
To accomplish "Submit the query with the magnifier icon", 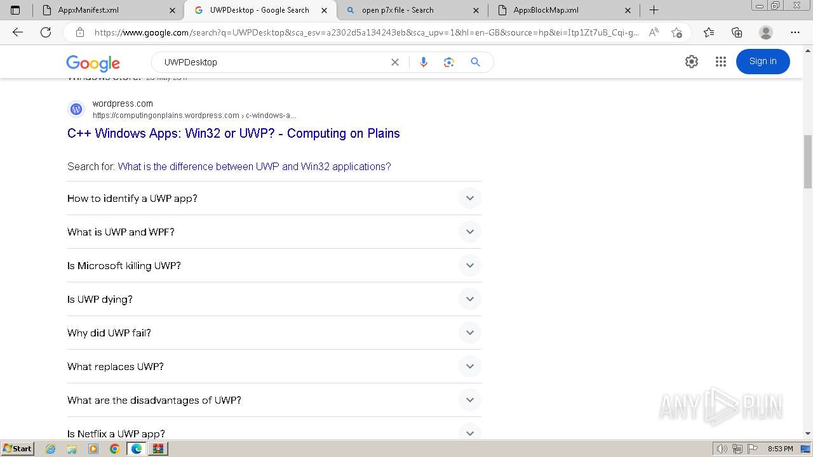I will click(475, 62).
